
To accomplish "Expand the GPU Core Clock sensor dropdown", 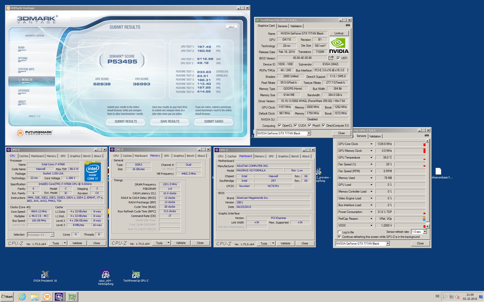I will tap(371, 144).
